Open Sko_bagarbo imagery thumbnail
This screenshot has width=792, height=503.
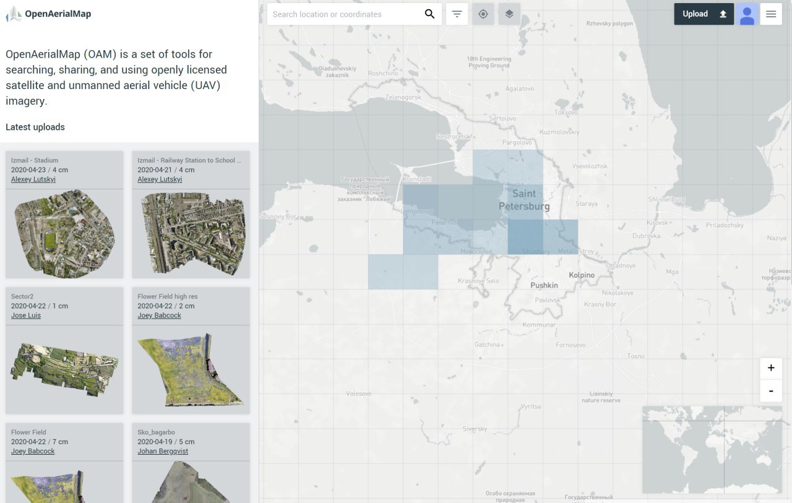(191, 482)
